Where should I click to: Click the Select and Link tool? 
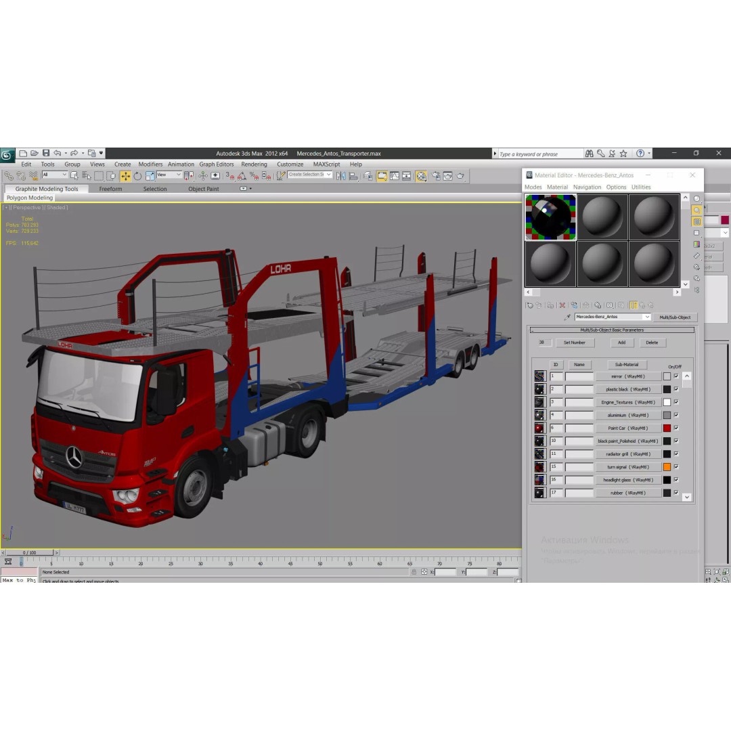pyautogui.click(x=9, y=176)
